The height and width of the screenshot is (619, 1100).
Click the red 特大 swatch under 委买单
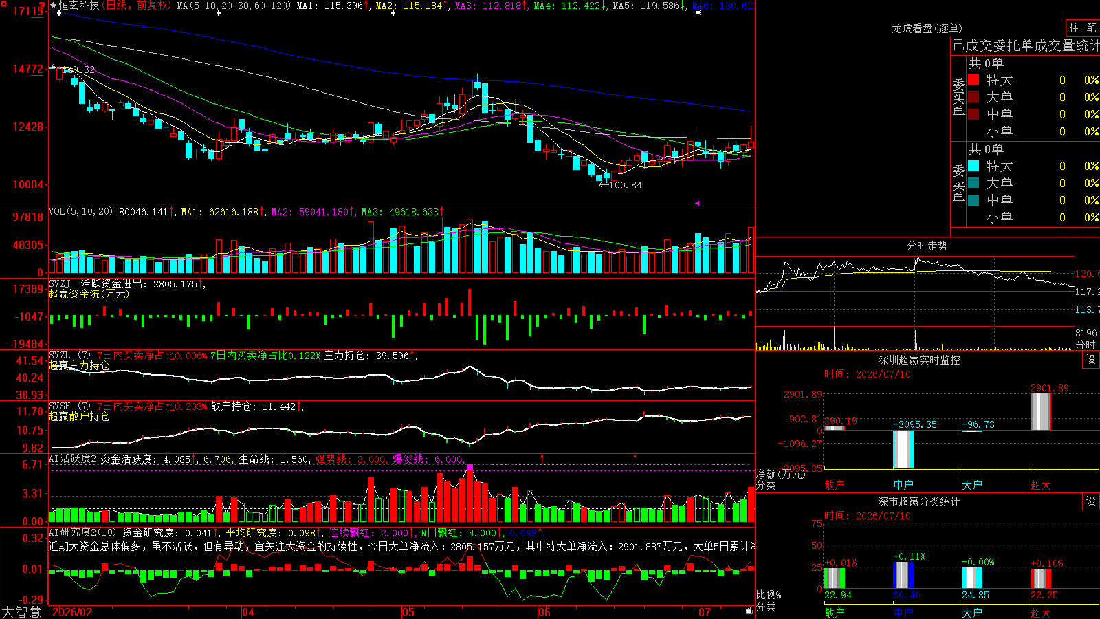point(973,80)
